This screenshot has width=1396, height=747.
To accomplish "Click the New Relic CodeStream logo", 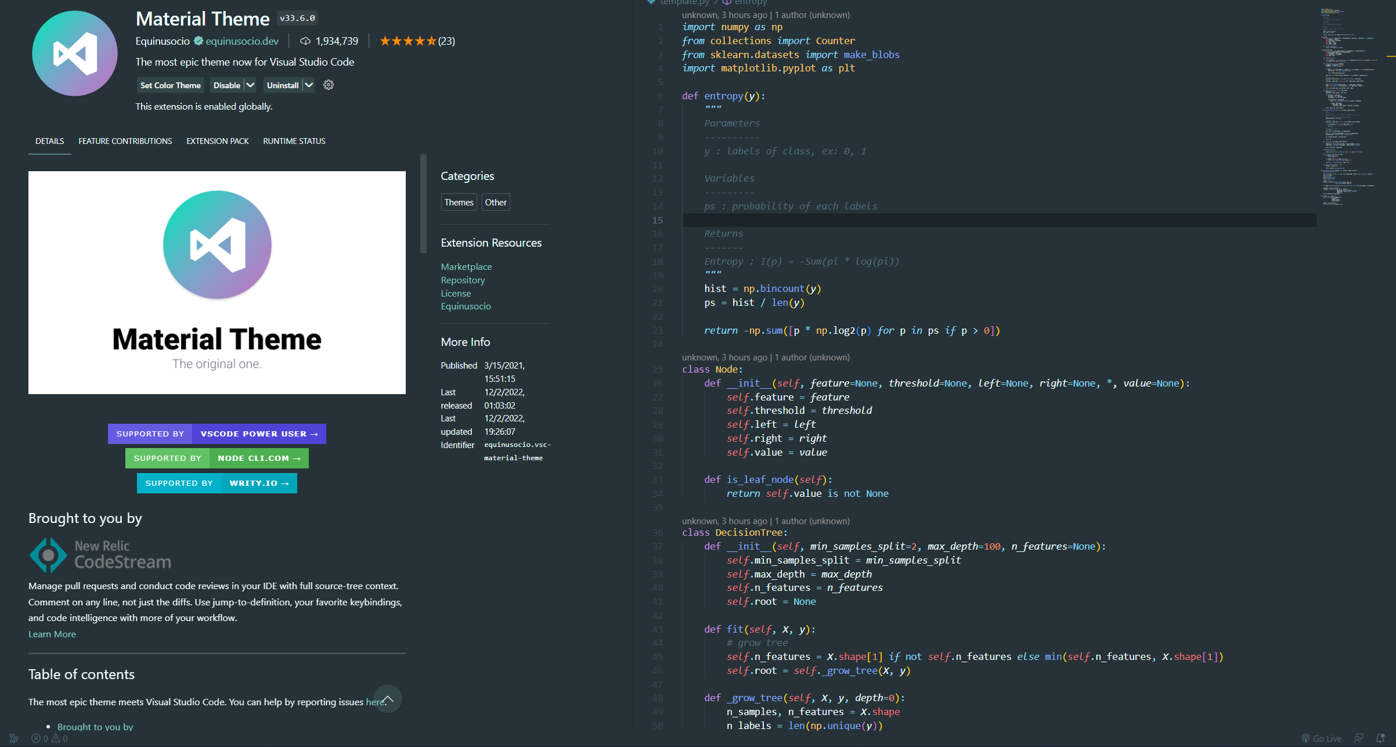I will pyautogui.click(x=100, y=555).
